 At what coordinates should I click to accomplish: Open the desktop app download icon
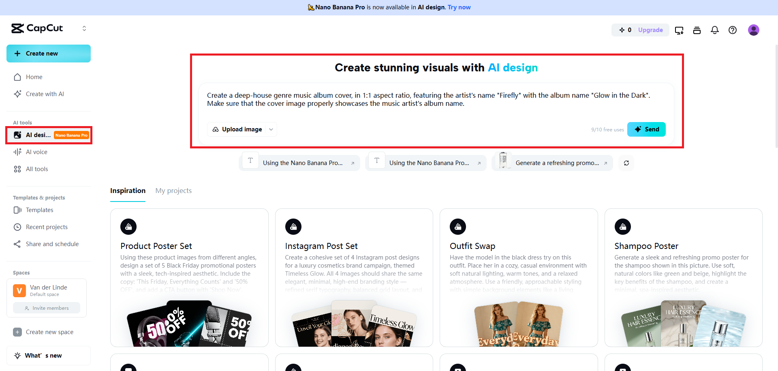click(x=679, y=30)
